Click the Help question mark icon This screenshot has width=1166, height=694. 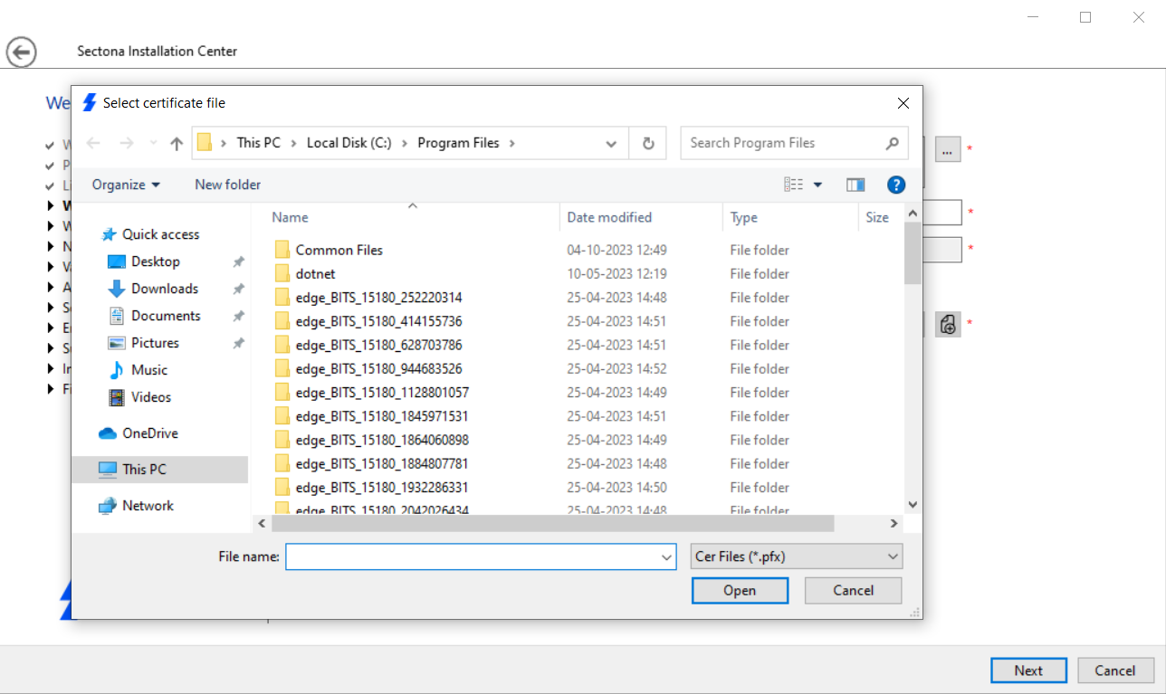click(895, 185)
